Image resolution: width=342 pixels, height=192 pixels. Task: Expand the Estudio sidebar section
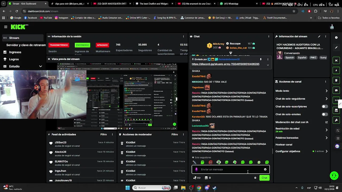click(40, 66)
